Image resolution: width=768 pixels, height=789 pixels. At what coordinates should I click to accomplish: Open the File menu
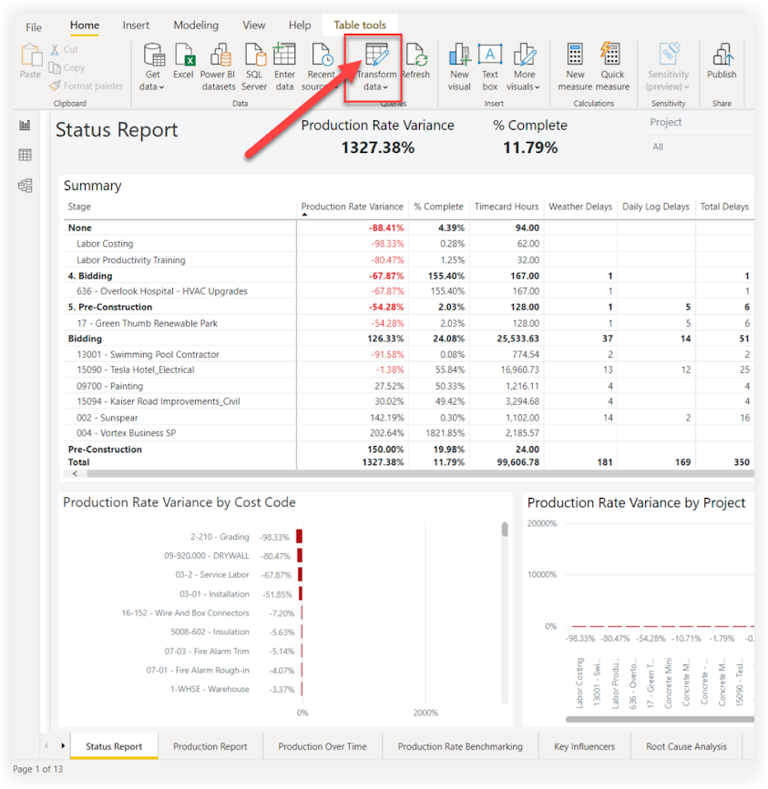(x=34, y=27)
